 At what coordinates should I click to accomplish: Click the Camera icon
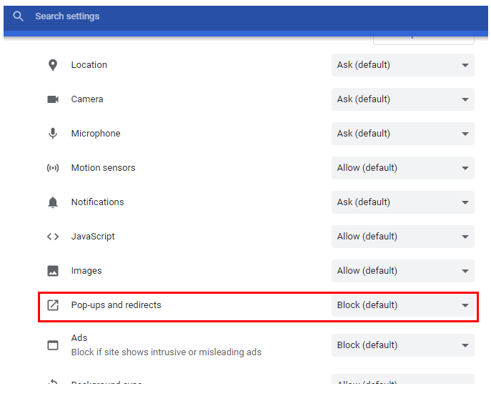click(53, 99)
